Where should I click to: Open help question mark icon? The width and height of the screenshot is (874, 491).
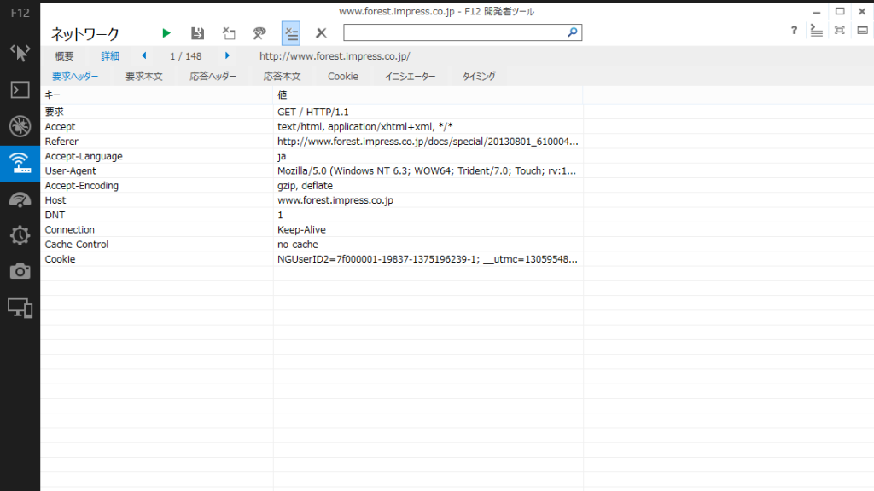794,31
